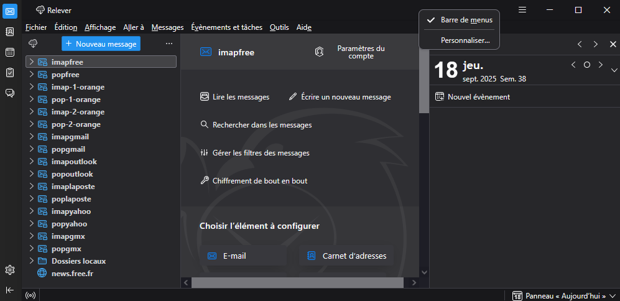Image resolution: width=620 pixels, height=301 pixels.
Task: Open the Chat space icon in sidebar
Action: click(10, 93)
